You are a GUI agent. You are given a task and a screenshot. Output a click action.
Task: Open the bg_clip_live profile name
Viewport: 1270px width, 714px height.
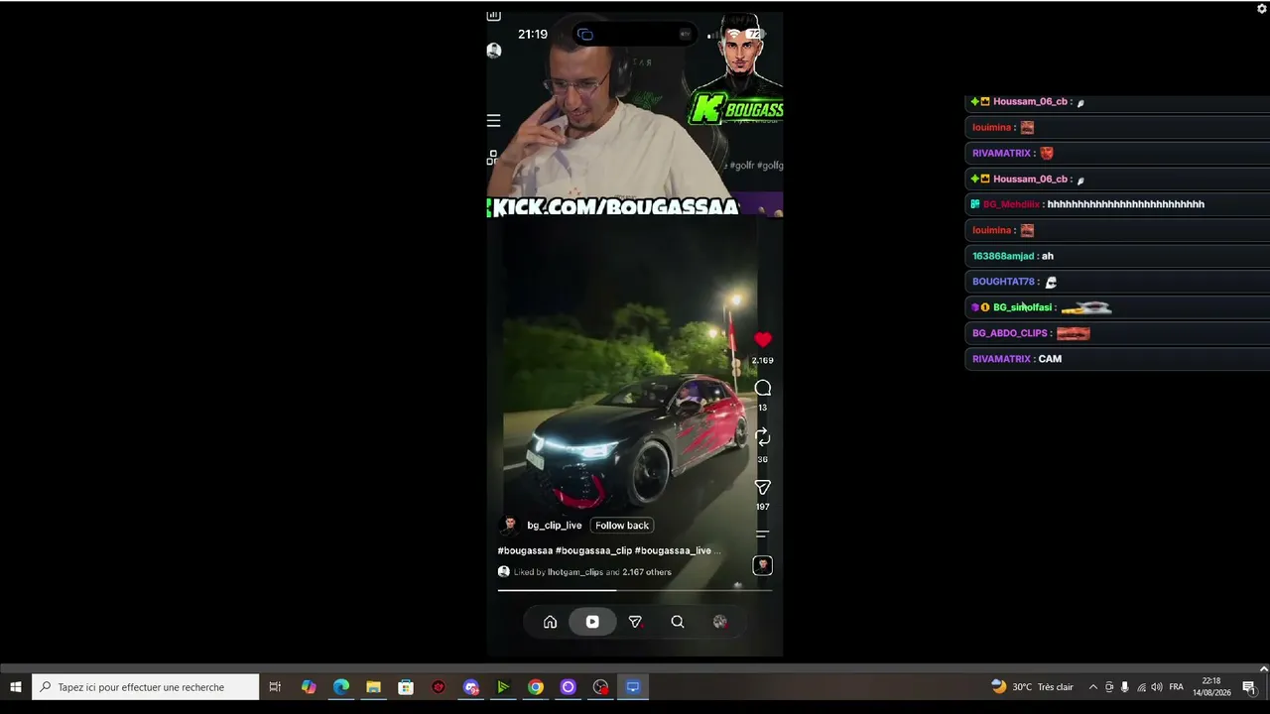(555, 526)
